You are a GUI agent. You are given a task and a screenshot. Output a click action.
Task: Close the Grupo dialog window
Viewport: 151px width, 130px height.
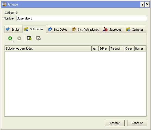147,4
